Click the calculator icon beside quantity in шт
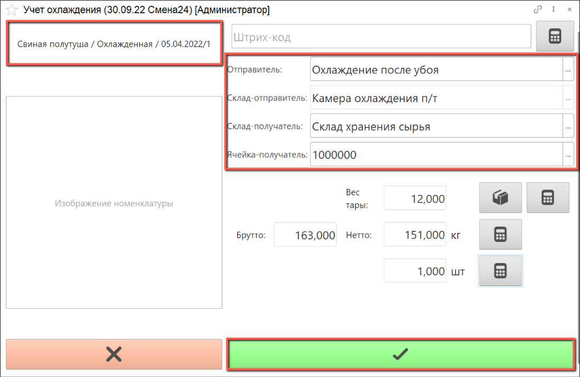580x377 pixels. click(x=500, y=271)
